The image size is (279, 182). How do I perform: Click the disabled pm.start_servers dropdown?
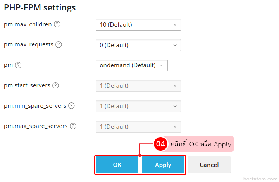tap(138, 86)
